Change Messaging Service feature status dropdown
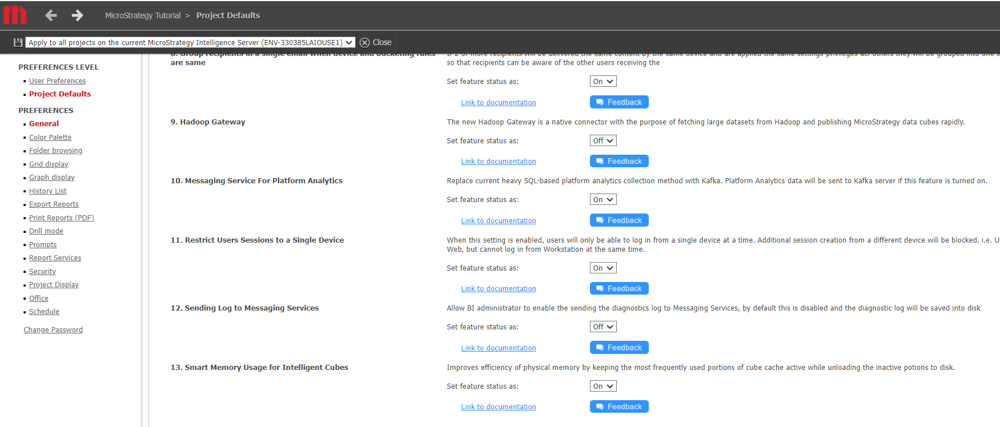Screen dimensions: 1000x427 coord(603,200)
